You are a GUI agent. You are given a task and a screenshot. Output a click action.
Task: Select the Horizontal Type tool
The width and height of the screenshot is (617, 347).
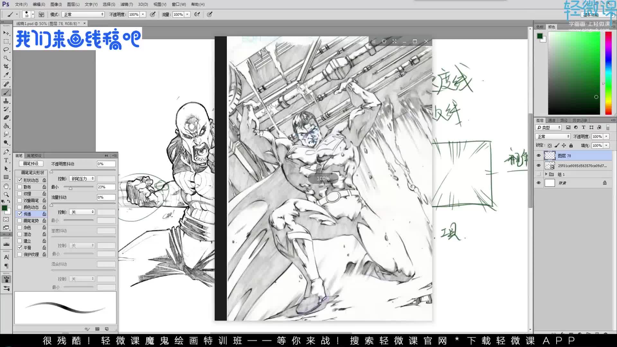(x=6, y=160)
